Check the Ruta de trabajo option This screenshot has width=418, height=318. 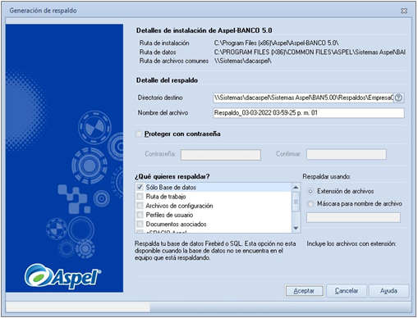coord(140,197)
